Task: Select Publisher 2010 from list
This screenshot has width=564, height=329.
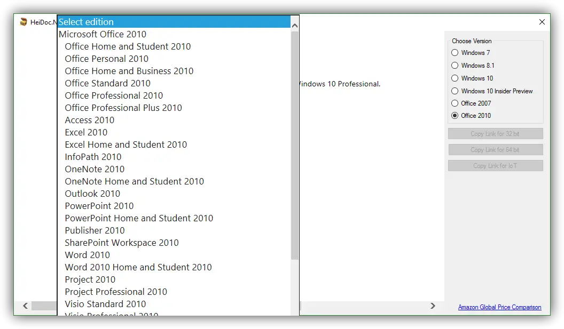Action: (174, 230)
